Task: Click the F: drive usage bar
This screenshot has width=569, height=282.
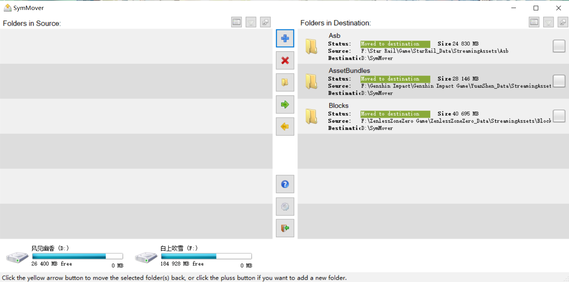Action: click(x=206, y=256)
